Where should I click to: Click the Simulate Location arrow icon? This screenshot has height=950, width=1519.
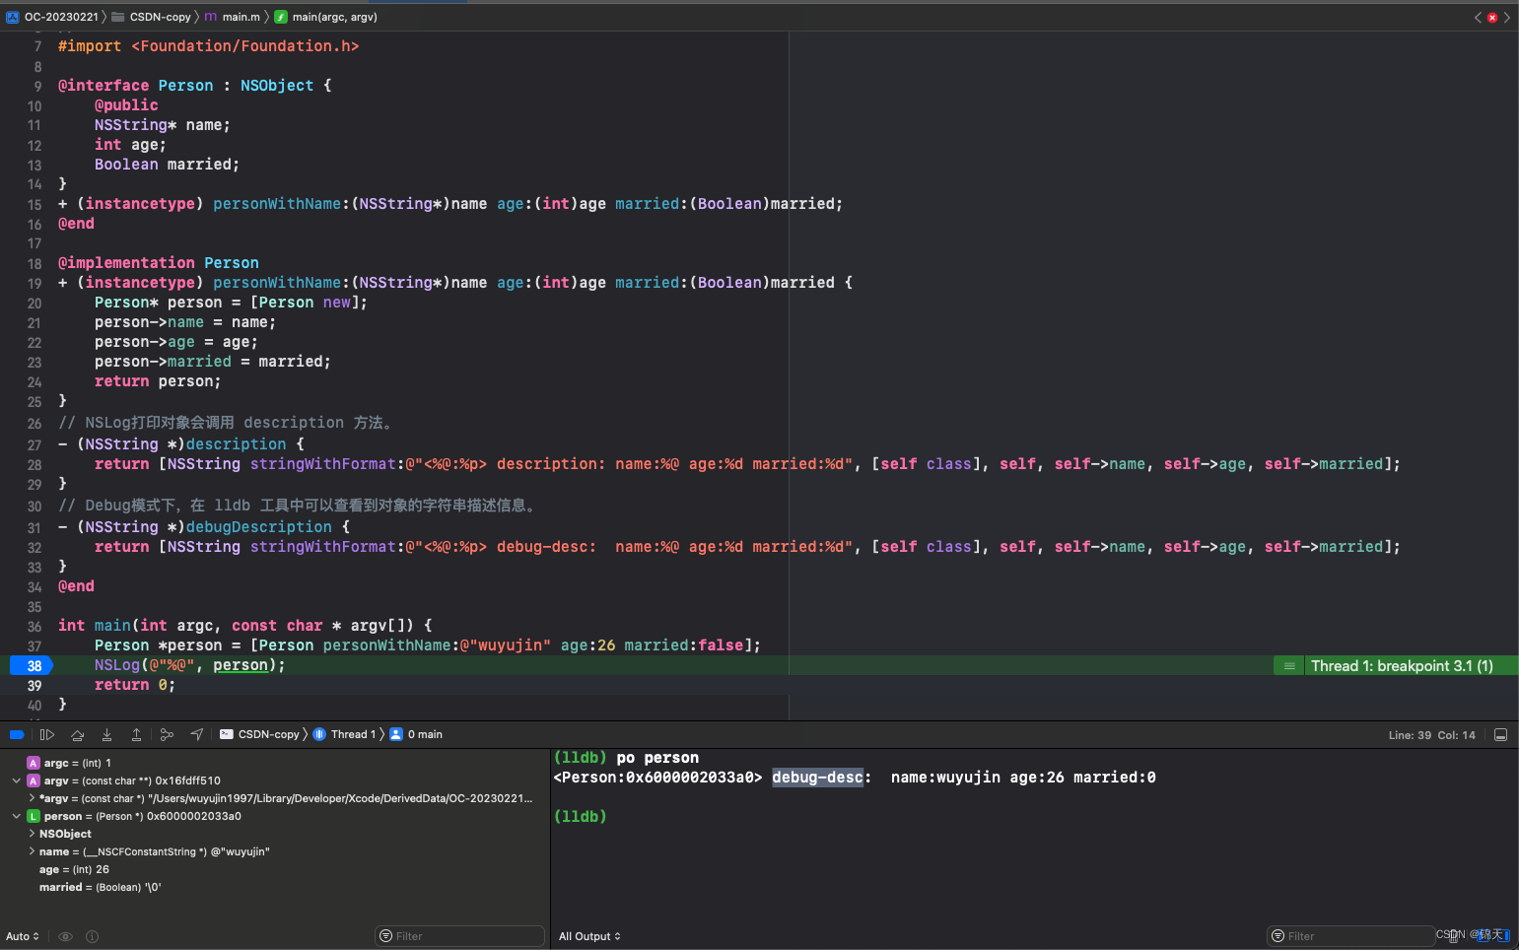[x=197, y=734]
